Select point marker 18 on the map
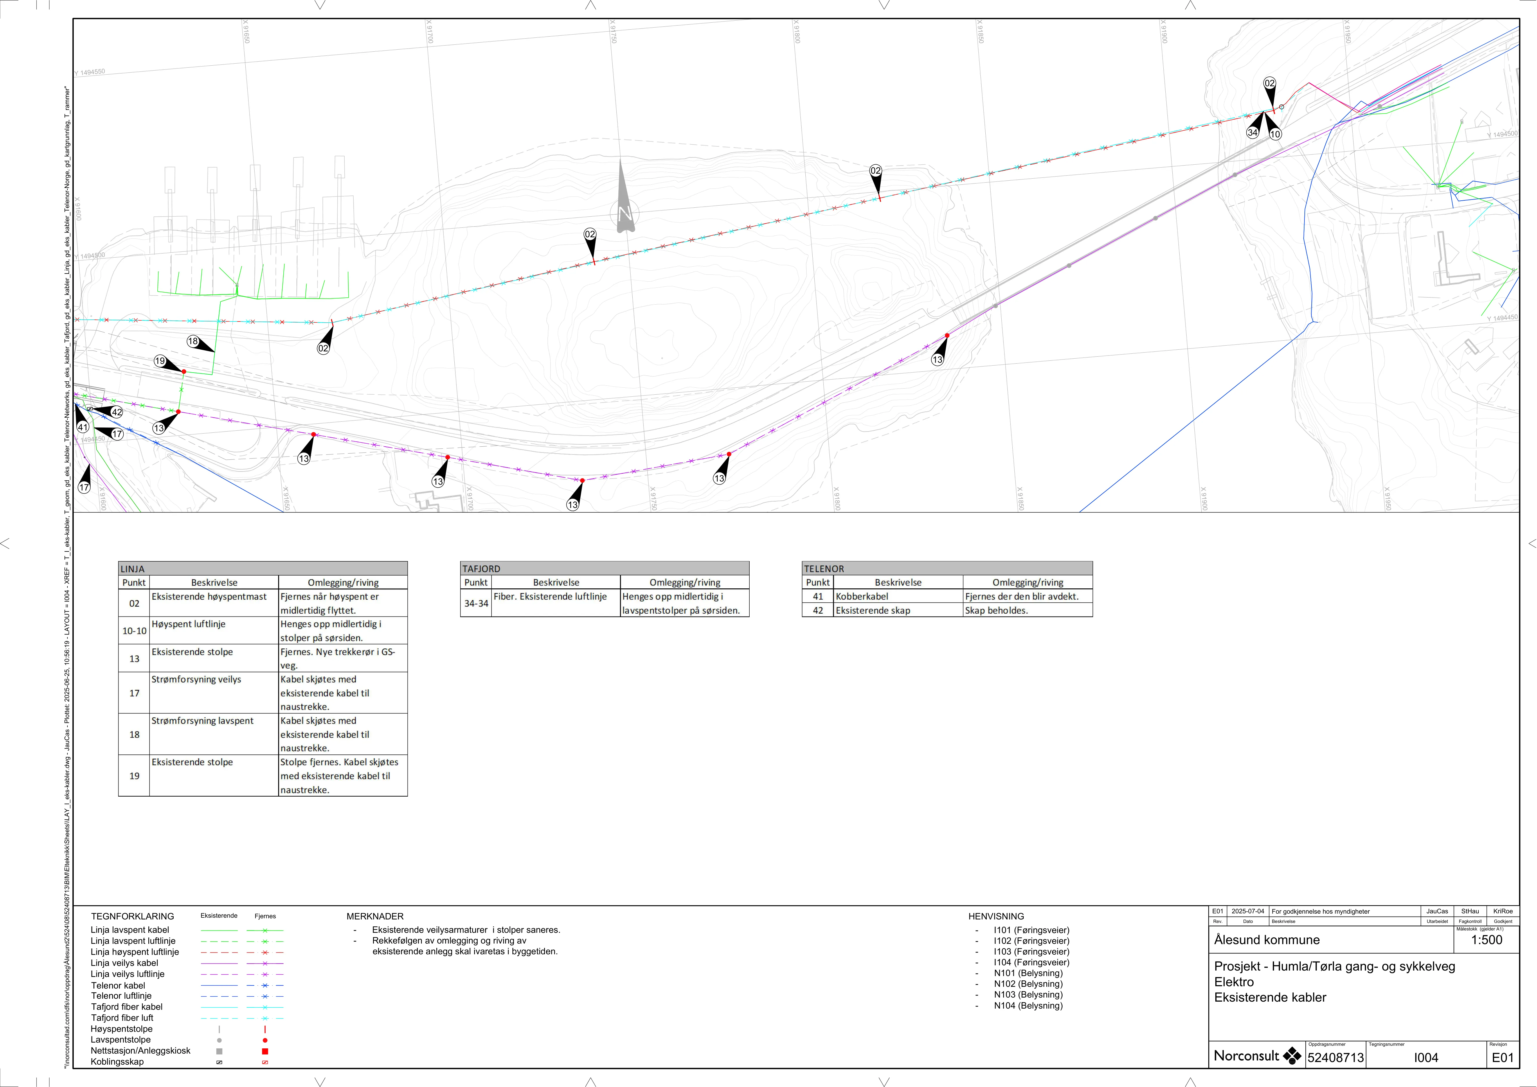 [193, 342]
